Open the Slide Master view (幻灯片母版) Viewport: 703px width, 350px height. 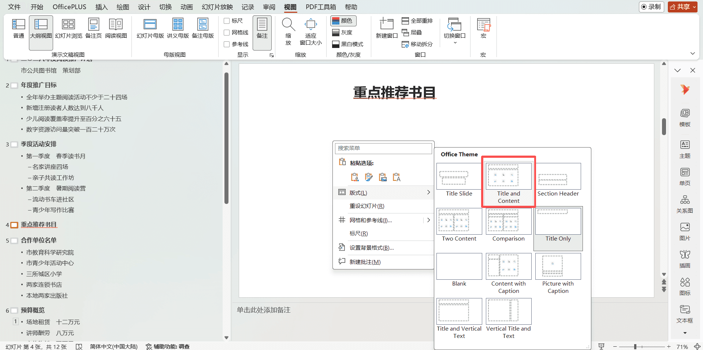(x=150, y=29)
